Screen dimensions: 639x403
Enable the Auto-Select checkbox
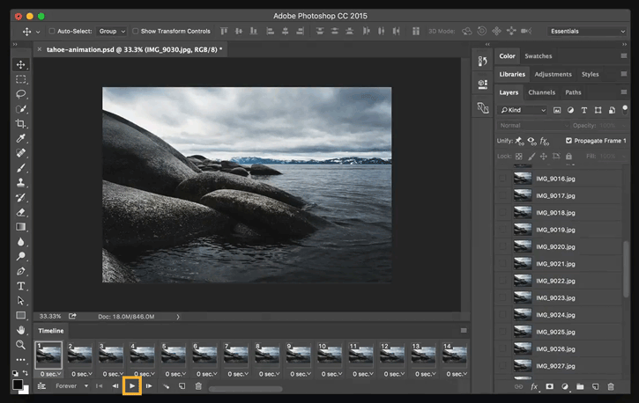click(x=50, y=31)
